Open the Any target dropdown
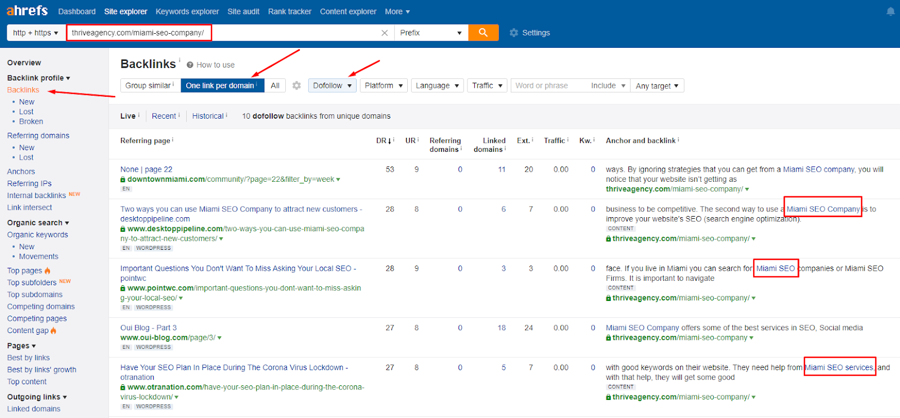Image resolution: width=900 pixels, height=418 pixels. pyautogui.click(x=657, y=86)
